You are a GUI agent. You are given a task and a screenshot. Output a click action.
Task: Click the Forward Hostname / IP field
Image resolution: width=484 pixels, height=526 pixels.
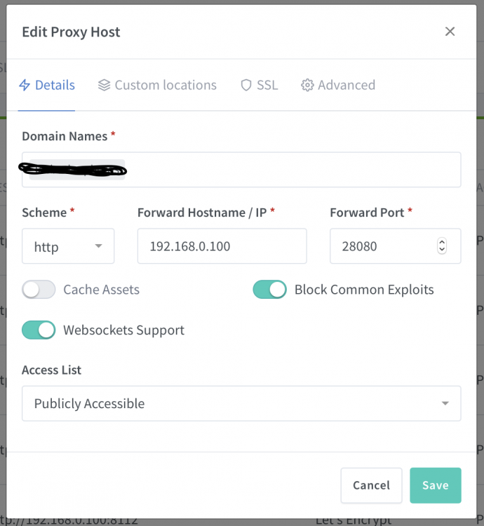coord(222,246)
